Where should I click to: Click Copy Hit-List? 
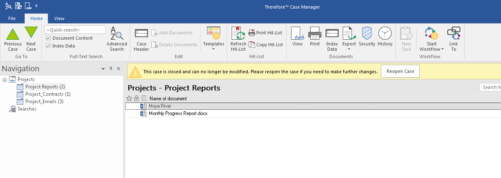266,45
